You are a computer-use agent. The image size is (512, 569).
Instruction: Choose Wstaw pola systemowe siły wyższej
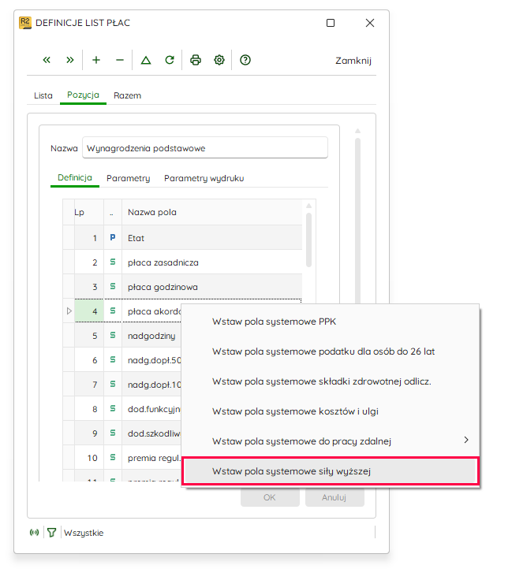[331, 471]
